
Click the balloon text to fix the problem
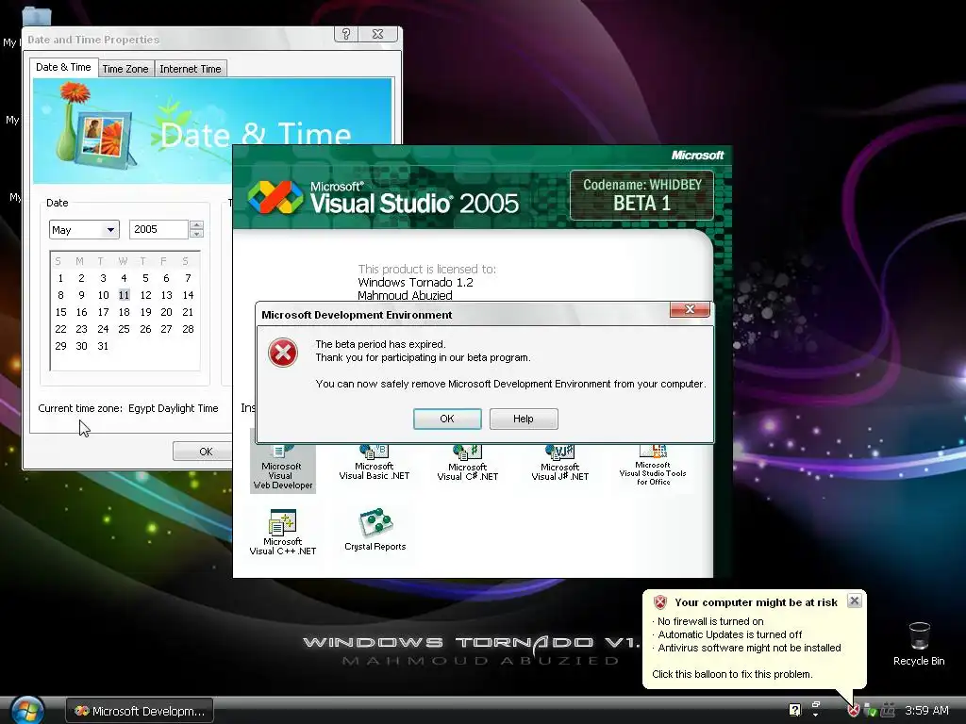(732, 674)
